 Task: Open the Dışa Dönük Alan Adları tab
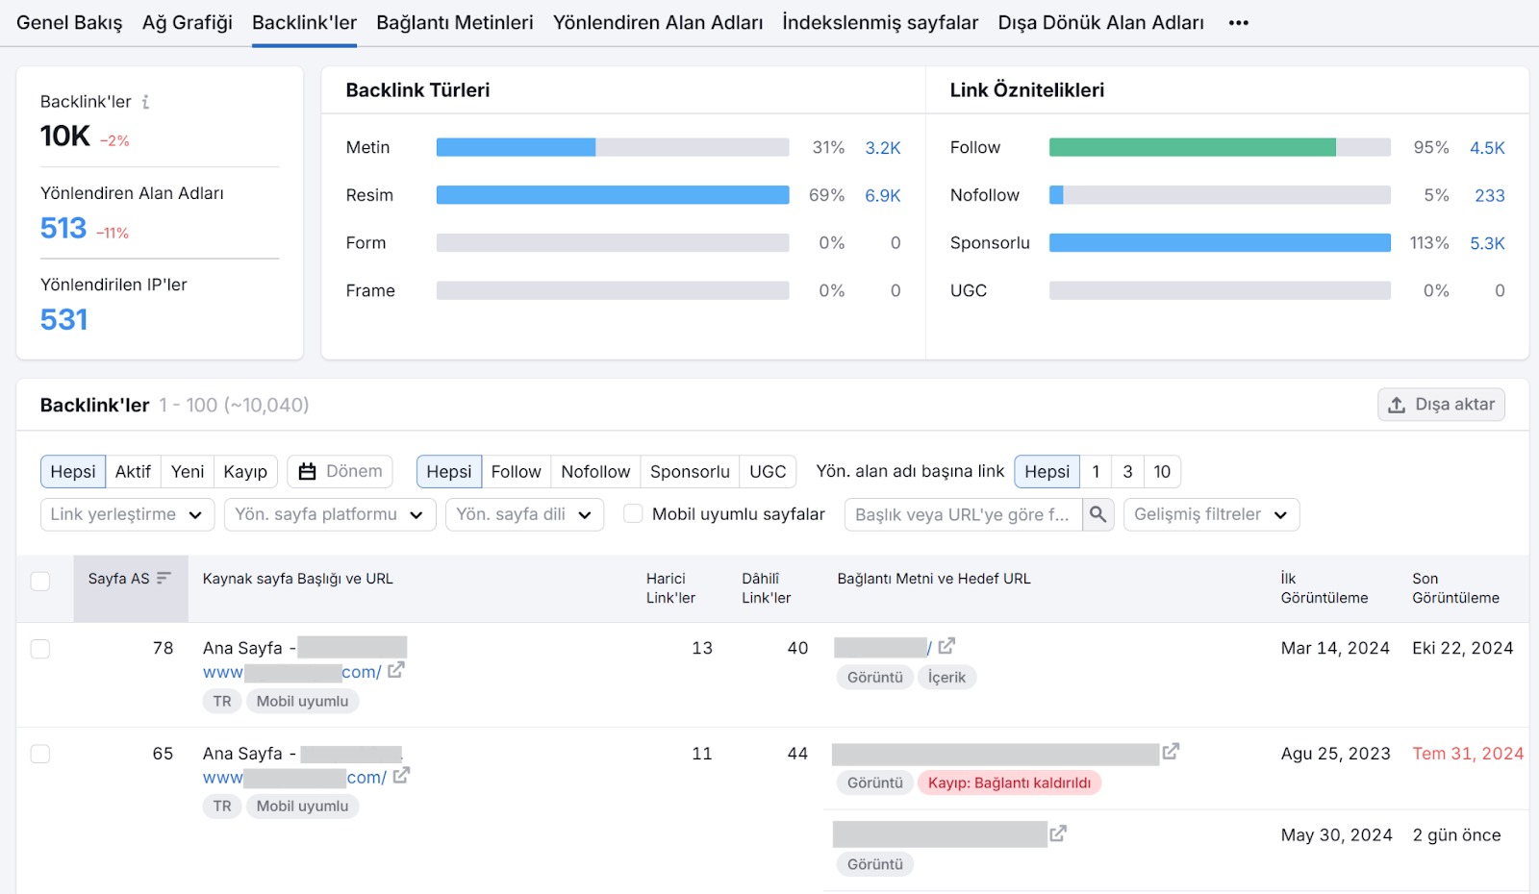pos(1101,23)
